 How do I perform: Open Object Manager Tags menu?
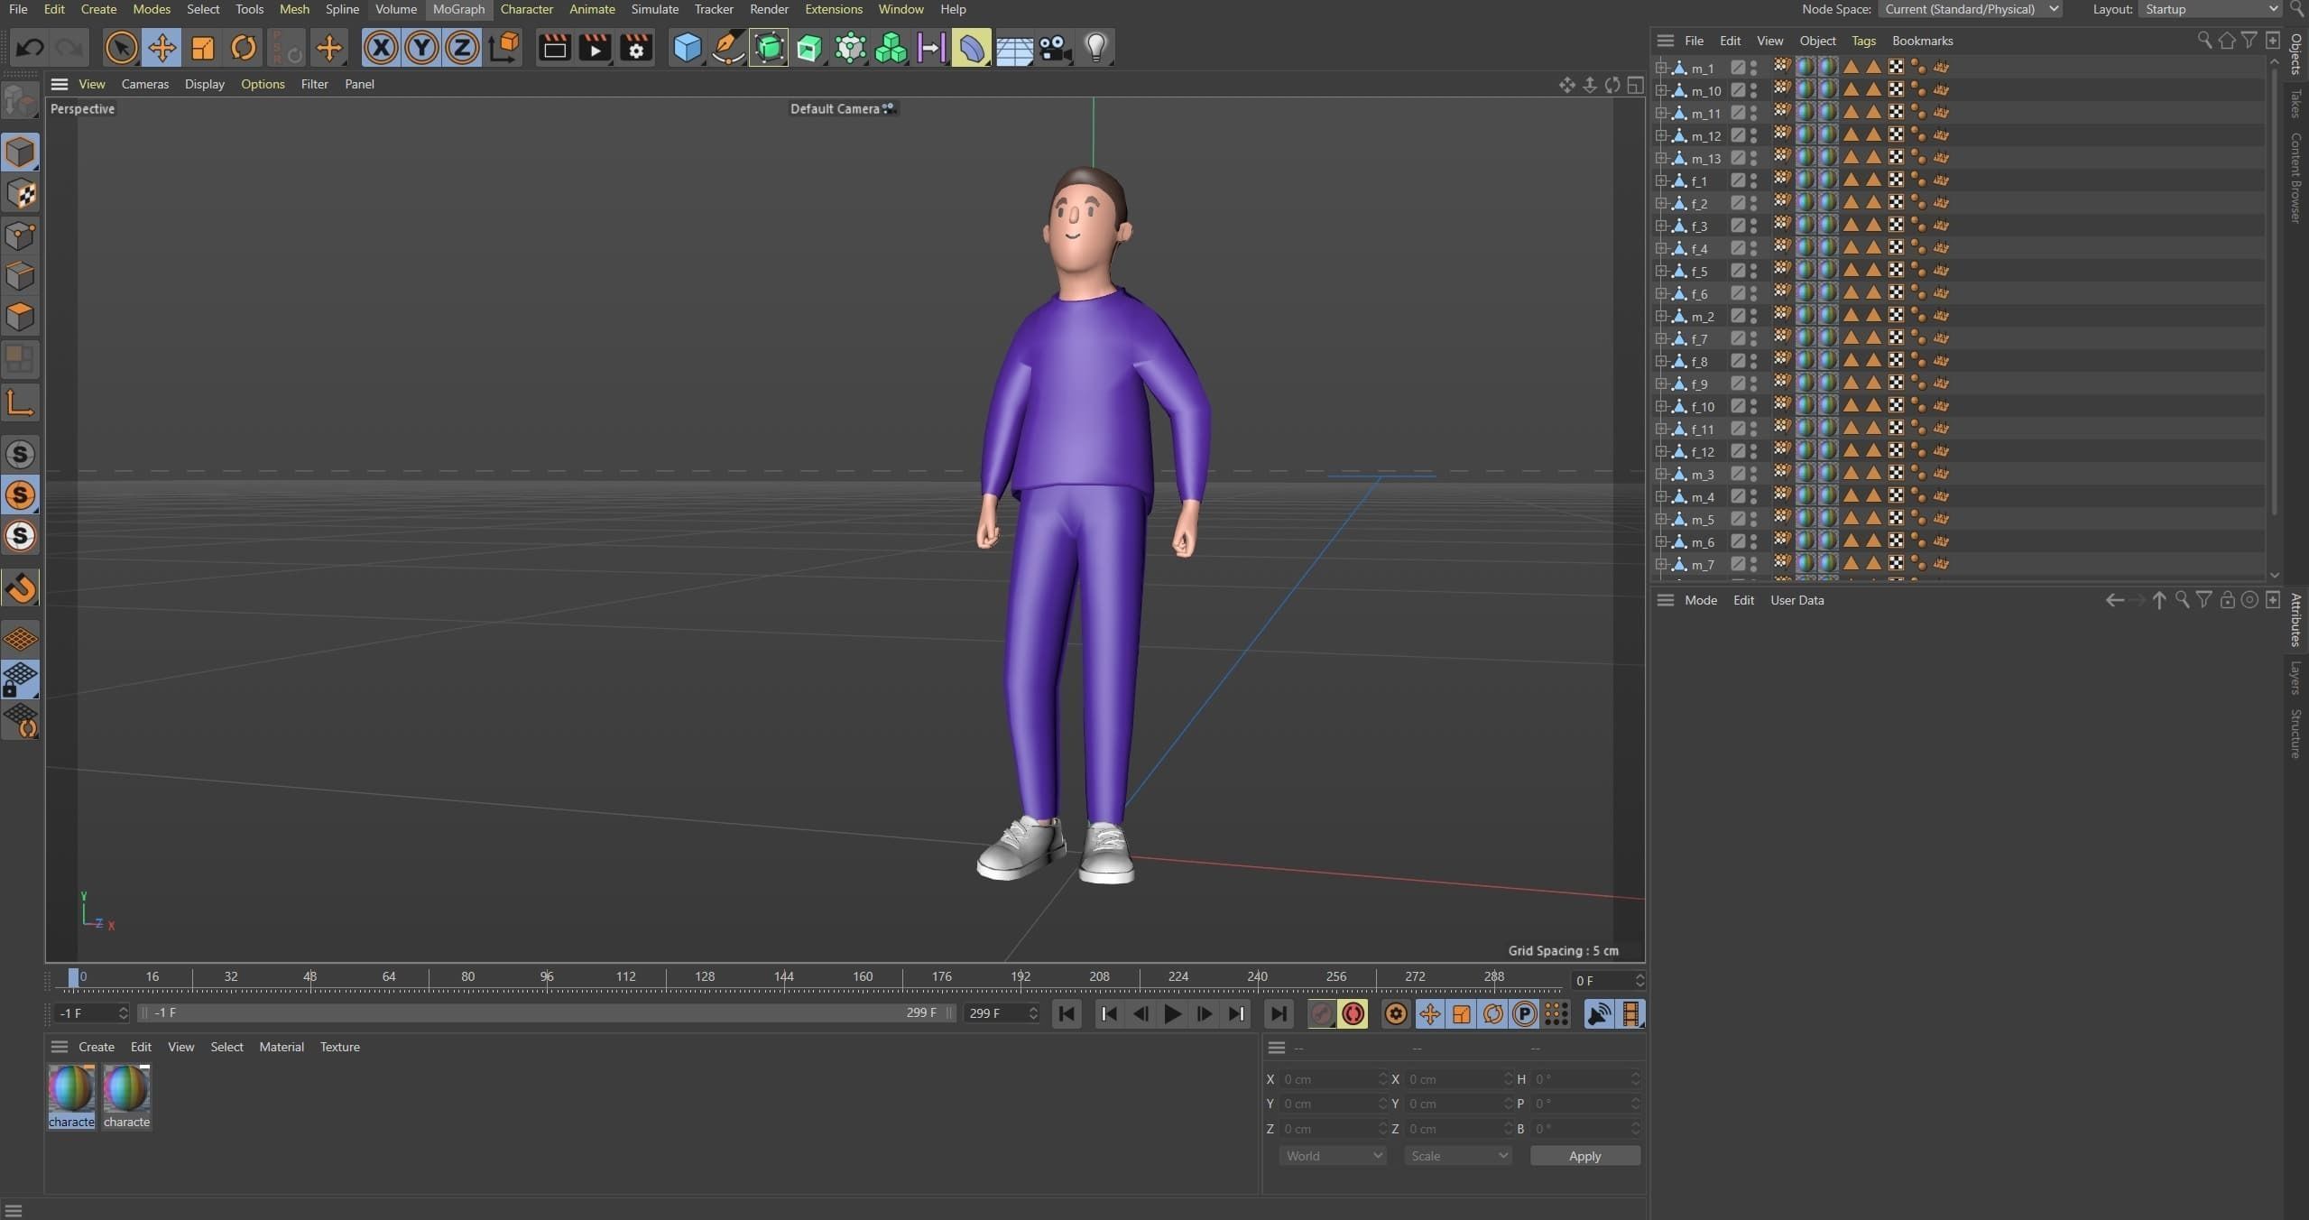click(1863, 41)
